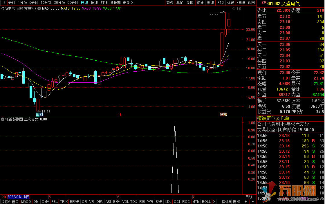
Task: Select the CR indicator tab
Action: [84, 202]
